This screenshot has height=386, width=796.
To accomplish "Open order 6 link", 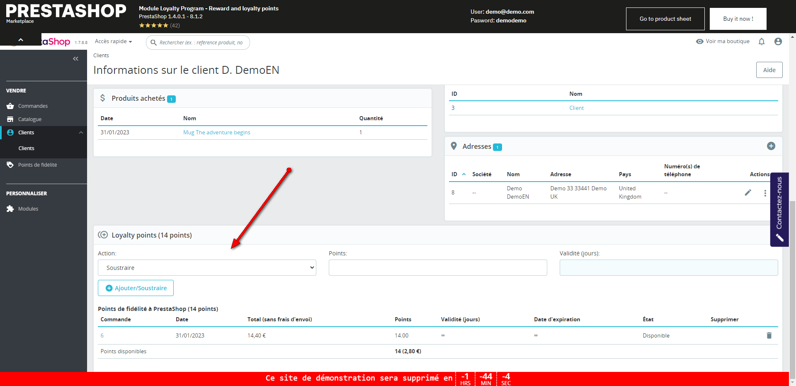I will [x=102, y=335].
